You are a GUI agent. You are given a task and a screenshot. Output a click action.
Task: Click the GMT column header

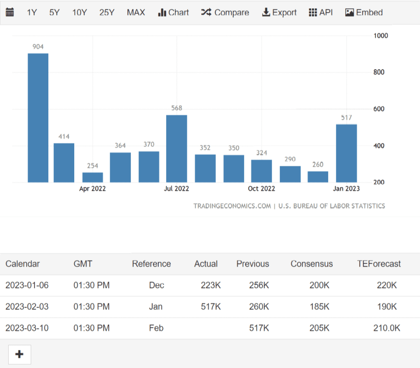83,264
